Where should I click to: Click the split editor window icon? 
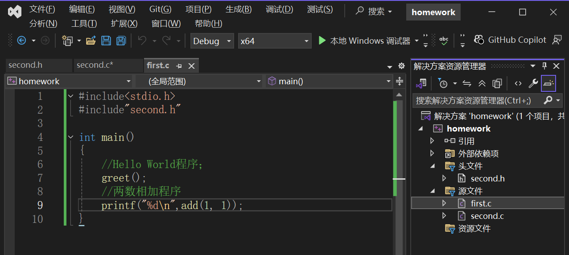coord(400,81)
